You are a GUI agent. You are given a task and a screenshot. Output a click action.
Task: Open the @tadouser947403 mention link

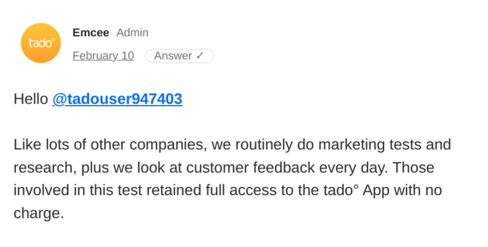click(117, 99)
